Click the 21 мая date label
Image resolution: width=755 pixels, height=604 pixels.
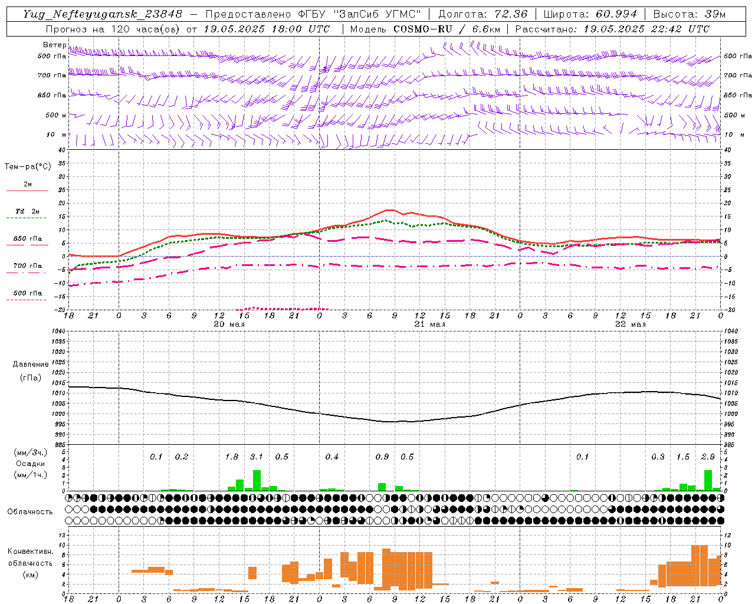pyautogui.click(x=429, y=324)
